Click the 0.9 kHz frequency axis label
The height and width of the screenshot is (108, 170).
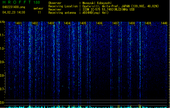(2, 62)
